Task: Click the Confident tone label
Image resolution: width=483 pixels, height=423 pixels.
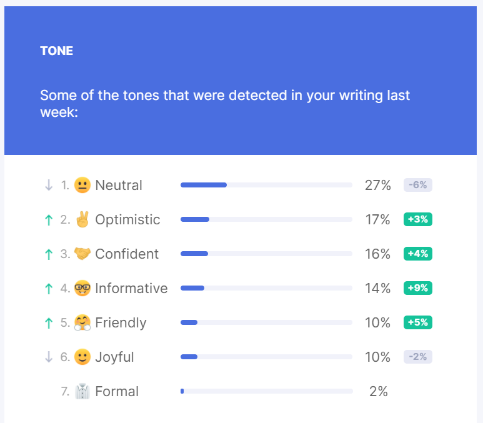Action: pyautogui.click(x=127, y=254)
